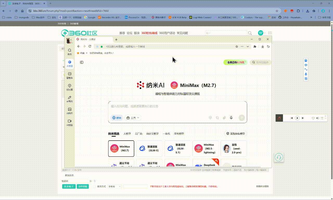
Task: Select MiniMax (M2.5-lightning) model card
Action: (206, 149)
